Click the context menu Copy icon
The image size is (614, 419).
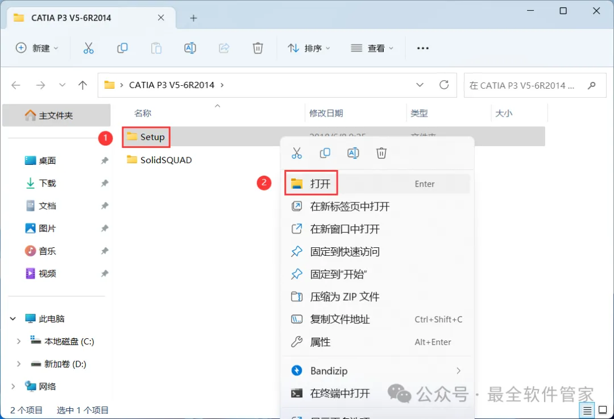(x=325, y=153)
